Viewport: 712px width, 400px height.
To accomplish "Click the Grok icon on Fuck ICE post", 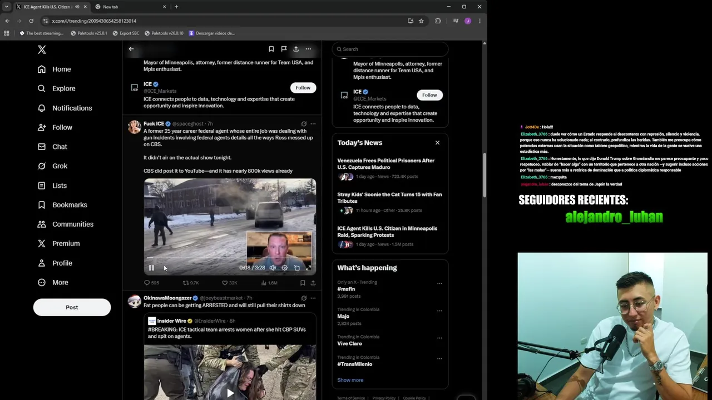I will (x=304, y=124).
